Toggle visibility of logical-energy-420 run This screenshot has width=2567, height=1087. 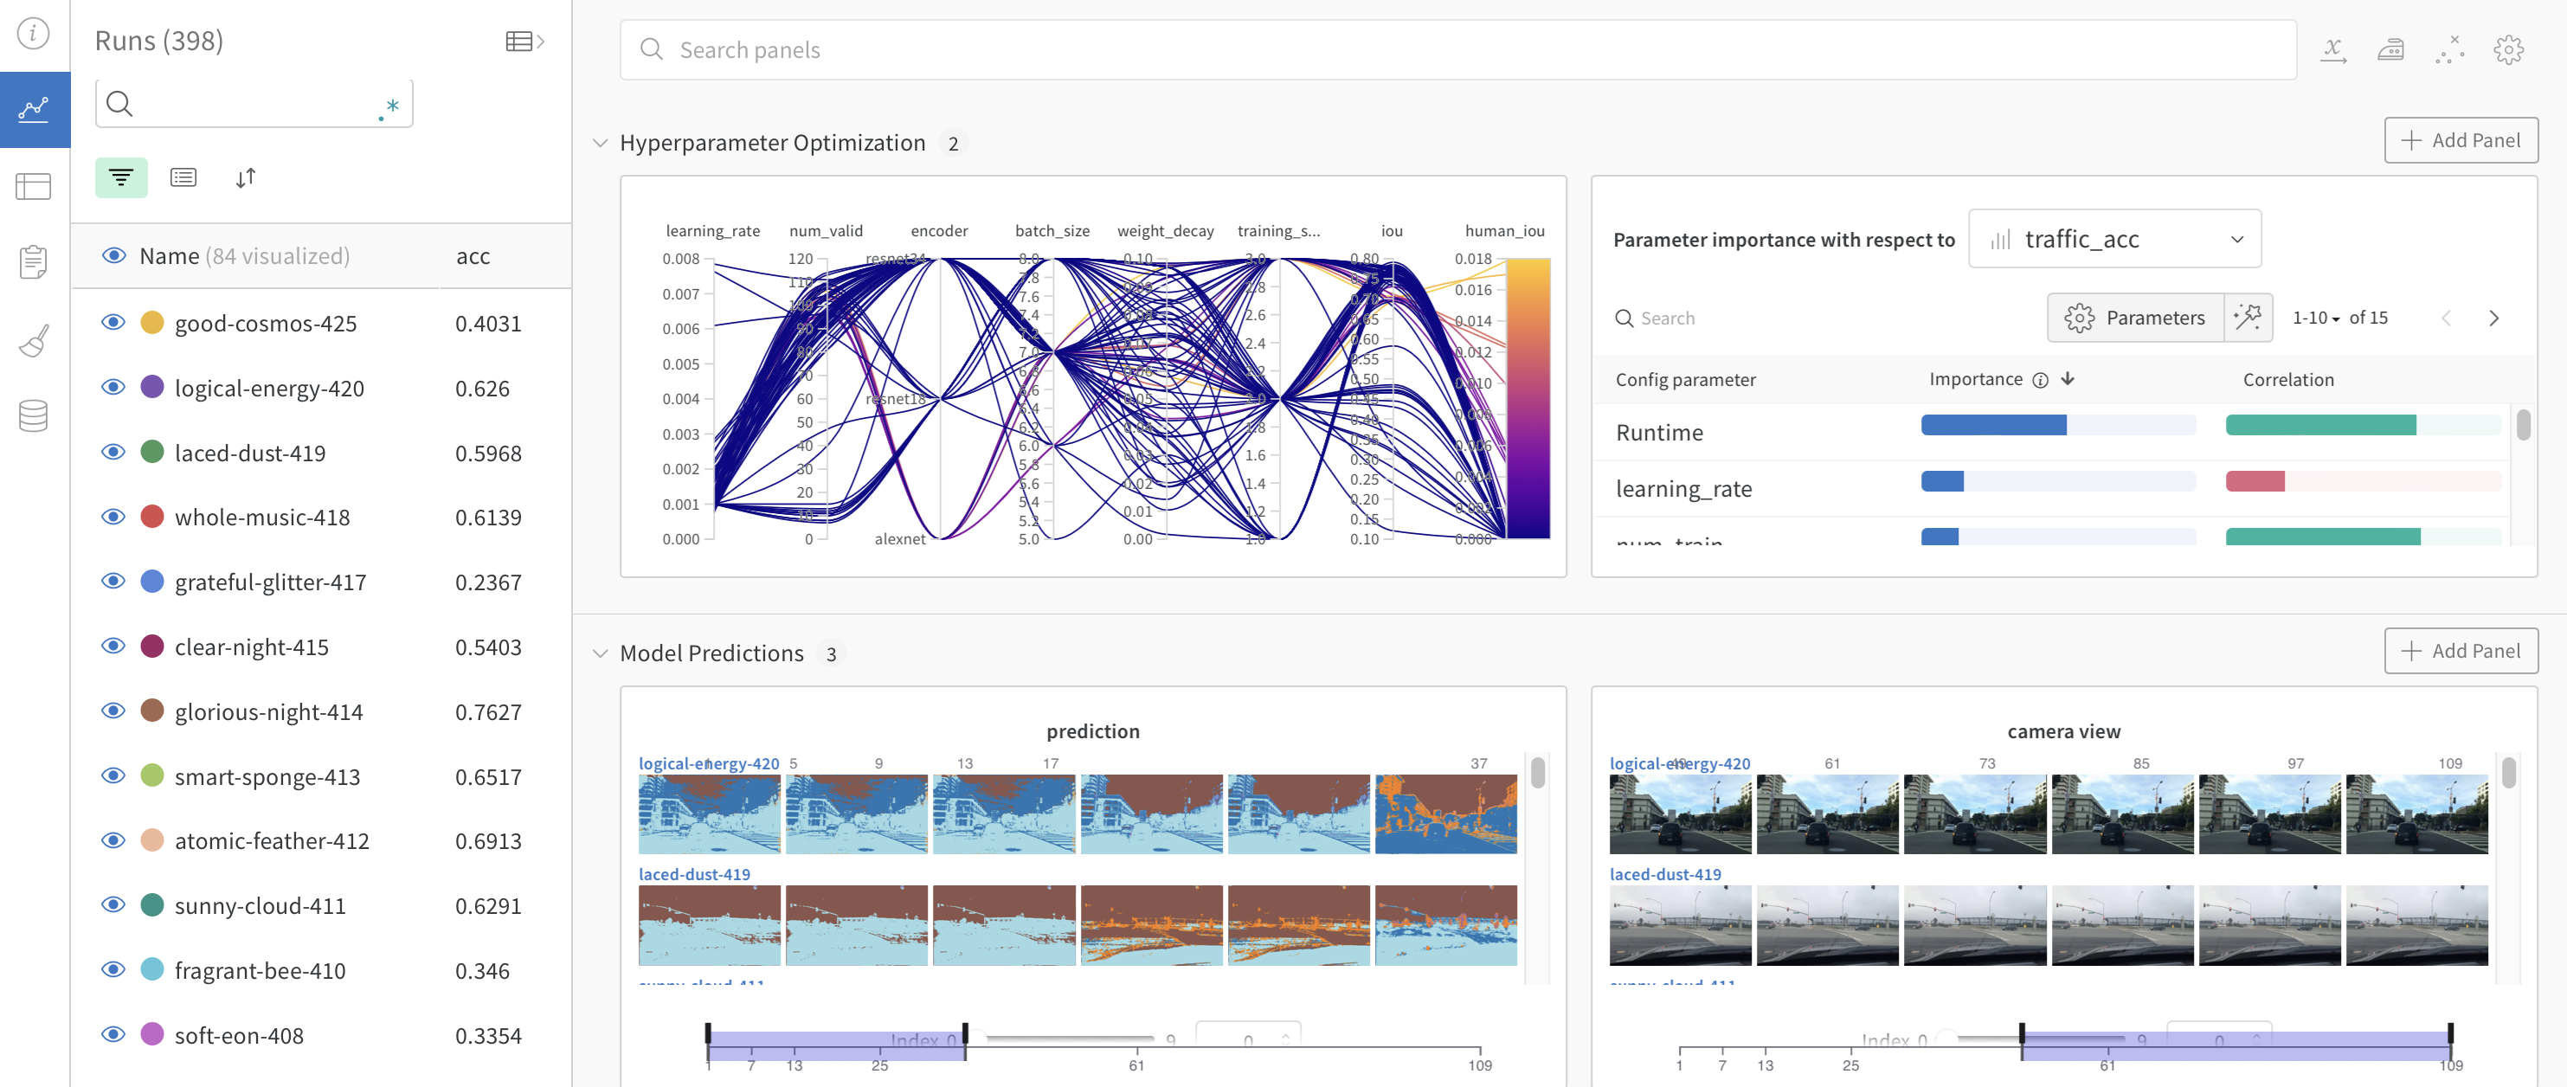112,386
